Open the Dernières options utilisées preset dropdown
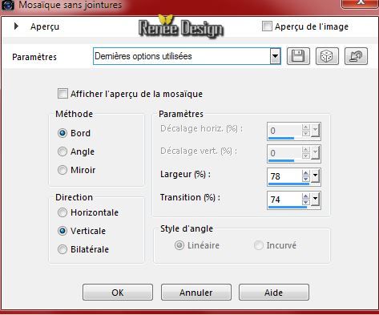 click(275, 56)
